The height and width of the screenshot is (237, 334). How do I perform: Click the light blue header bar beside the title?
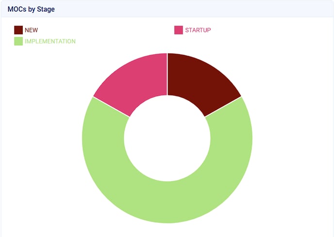pyautogui.click(x=194, y=9)
